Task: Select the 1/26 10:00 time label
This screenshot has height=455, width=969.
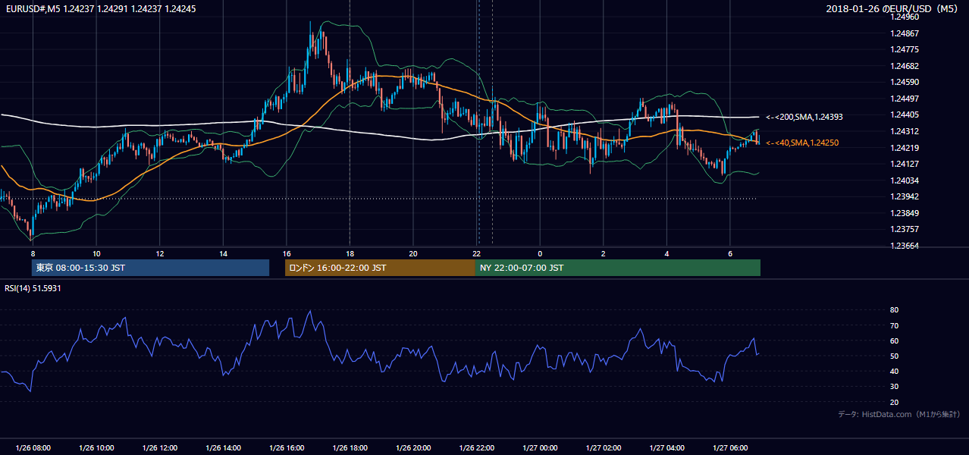Action: 96,448
